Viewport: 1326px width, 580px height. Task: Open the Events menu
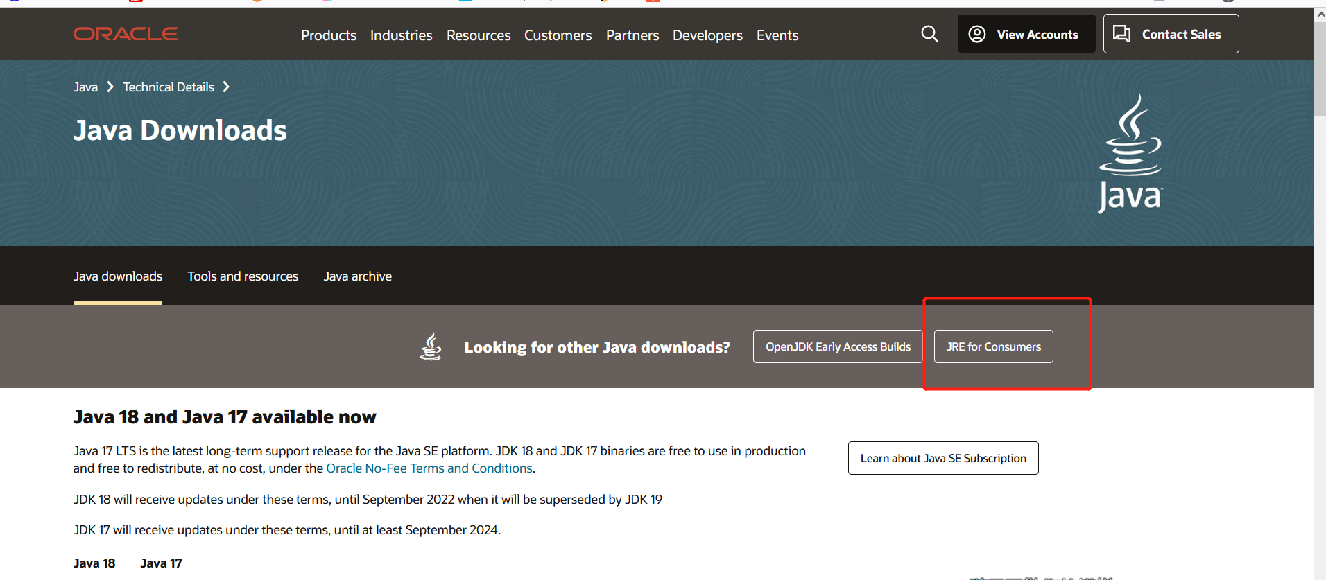[777, 35]
